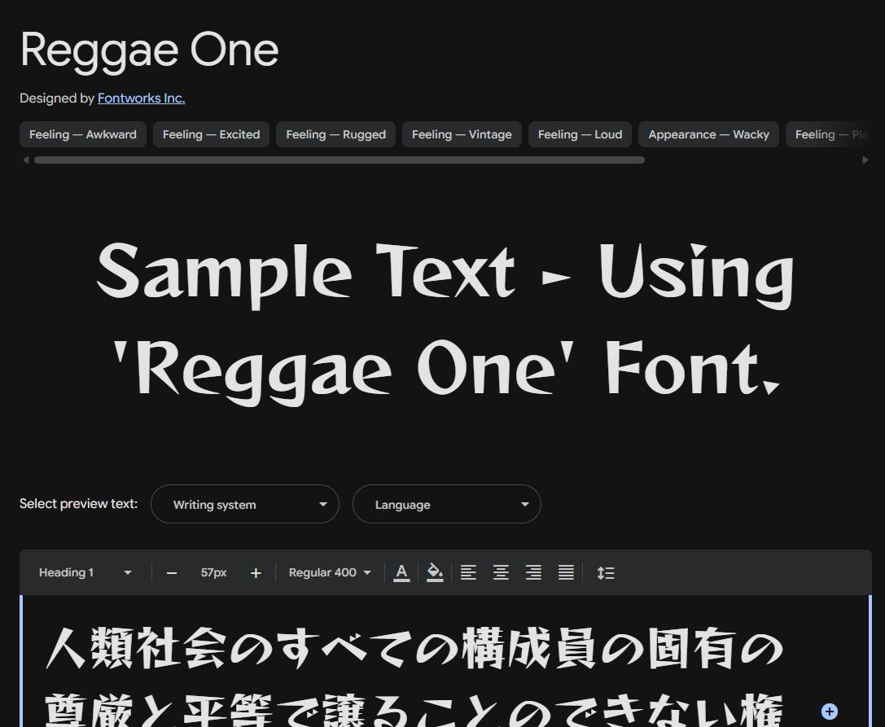Click the Reggae One page title

pos(150,50)
